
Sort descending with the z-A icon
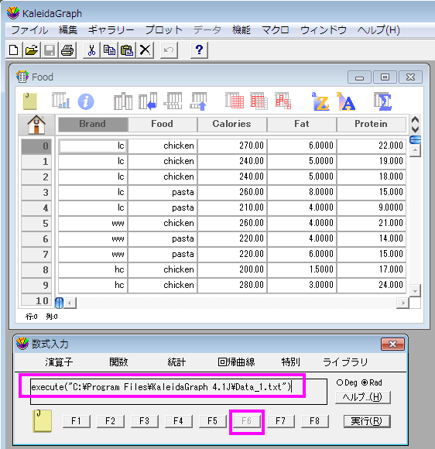pyautogui.click(x=346, y=101)
